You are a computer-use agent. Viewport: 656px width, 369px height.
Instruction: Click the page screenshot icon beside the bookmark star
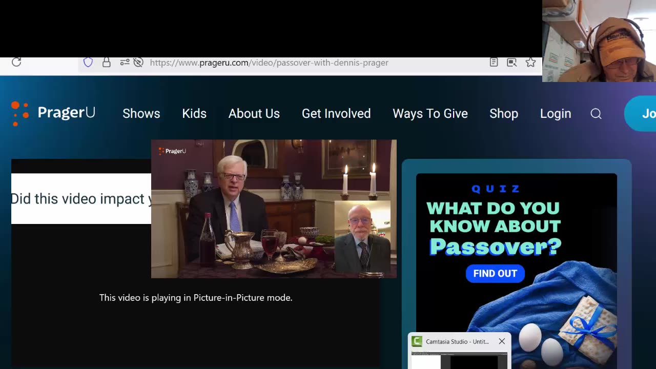pyautogui.click(x=511, y=63)
